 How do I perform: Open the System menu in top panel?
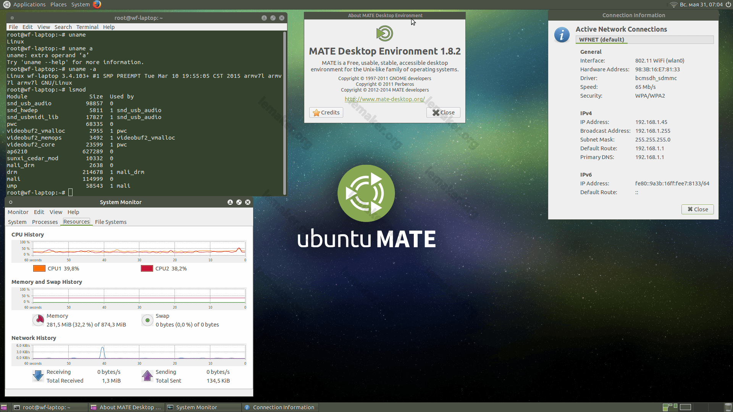point(81,5)
